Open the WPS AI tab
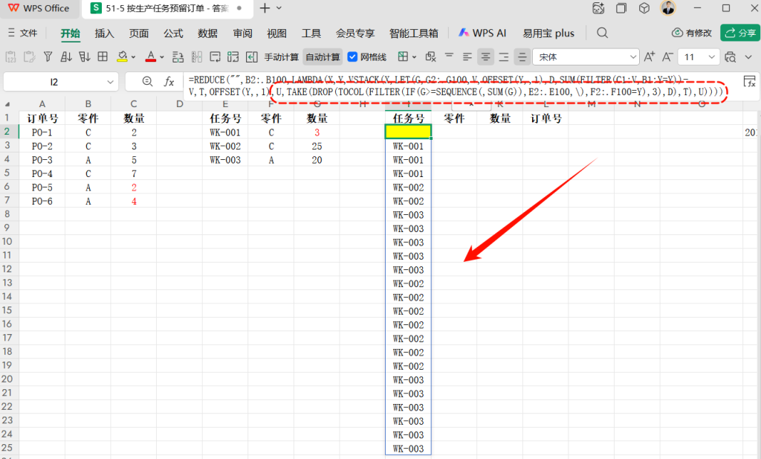The image size is (761, 459). pyautogui.click(x=482, y=33)
